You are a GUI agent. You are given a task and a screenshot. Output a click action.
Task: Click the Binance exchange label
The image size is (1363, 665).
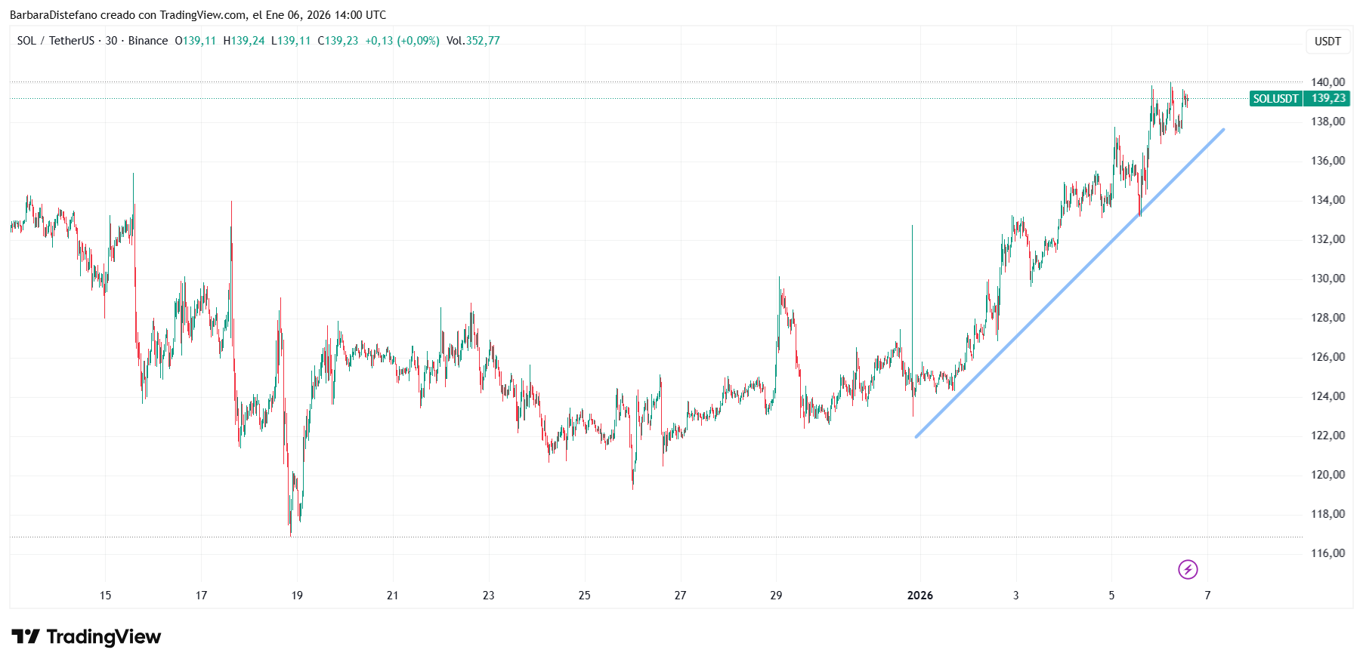(148, 41)
